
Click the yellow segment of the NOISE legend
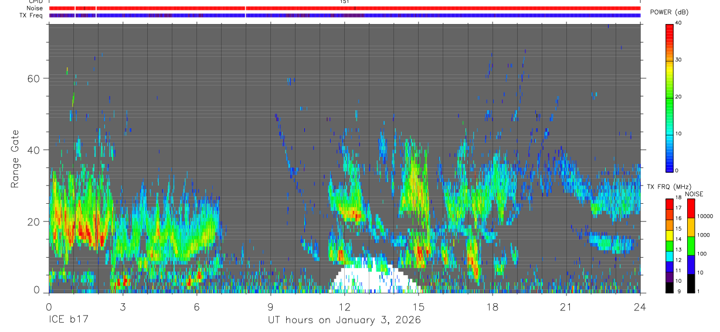691,227
